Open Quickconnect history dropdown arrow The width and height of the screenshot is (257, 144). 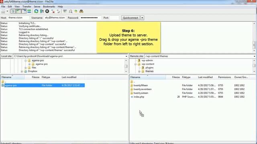142,18
